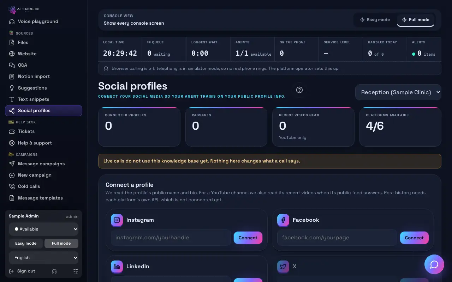
Task: Open Message templates page
Action: click(x=43, y=198)
